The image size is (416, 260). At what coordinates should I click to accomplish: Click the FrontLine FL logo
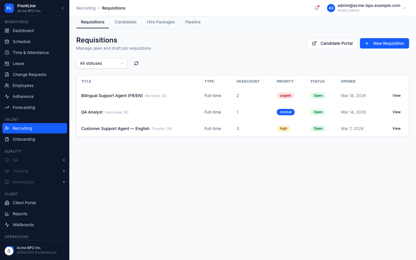point(9,8)
